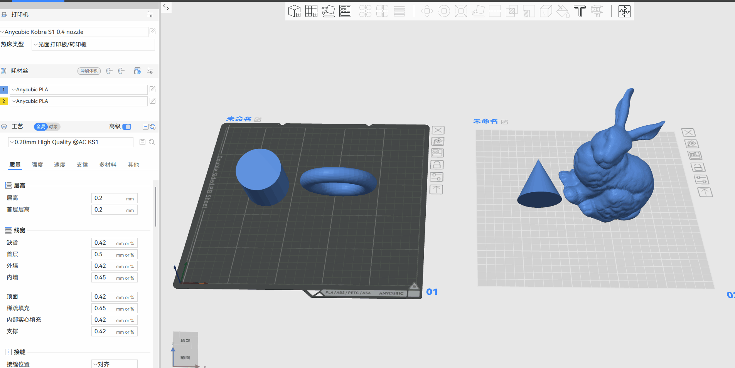
Task: Arrange objects on plate 01
Action: (x=437, y=153)
